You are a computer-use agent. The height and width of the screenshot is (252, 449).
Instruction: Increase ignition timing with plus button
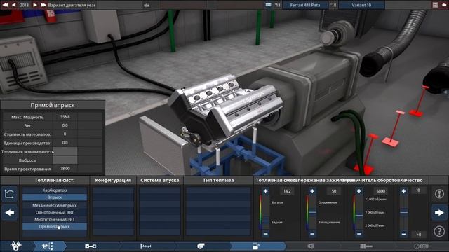[312, 191]
